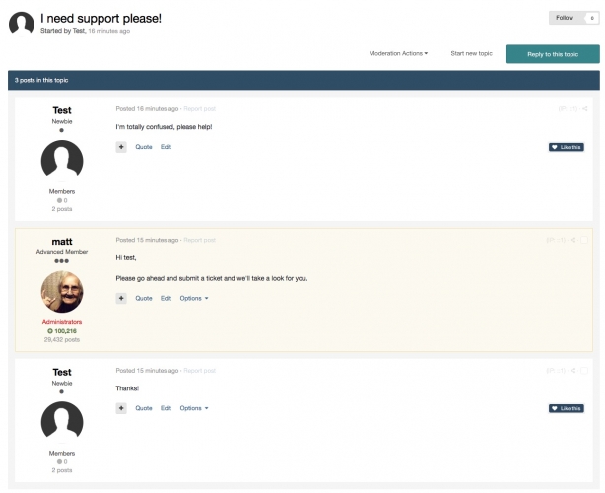Click Edit on the first post
Screen dimensions: 605x493
click(166, 147)
